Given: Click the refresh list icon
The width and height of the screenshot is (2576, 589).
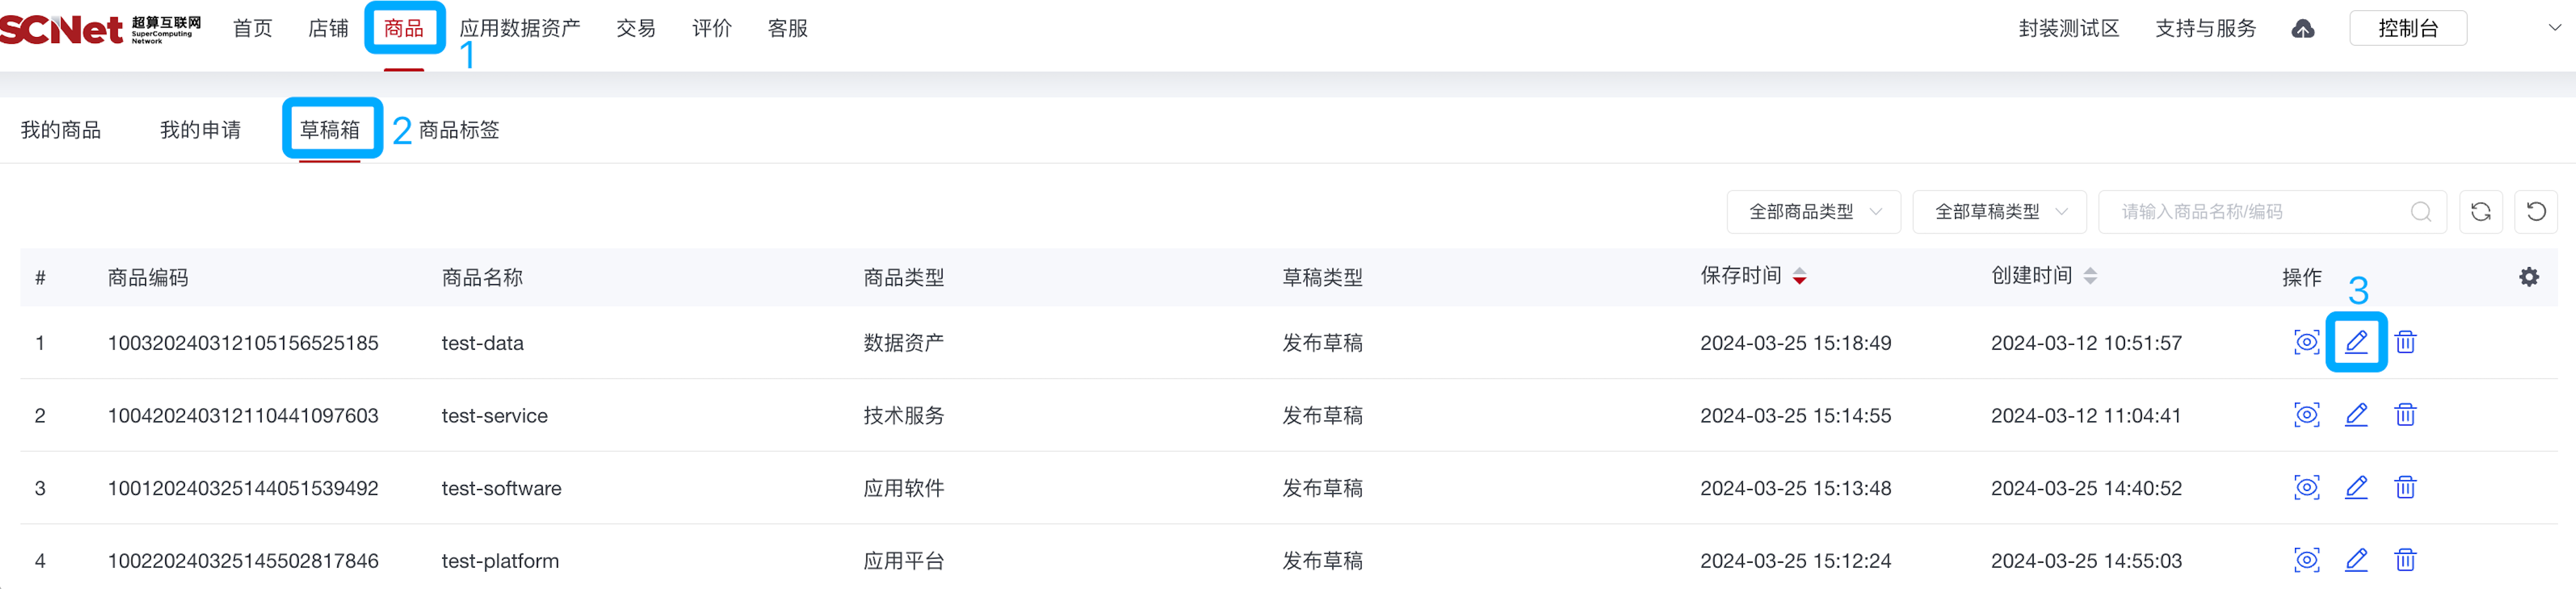Looking at the screenshot, I should point(2481,212).
